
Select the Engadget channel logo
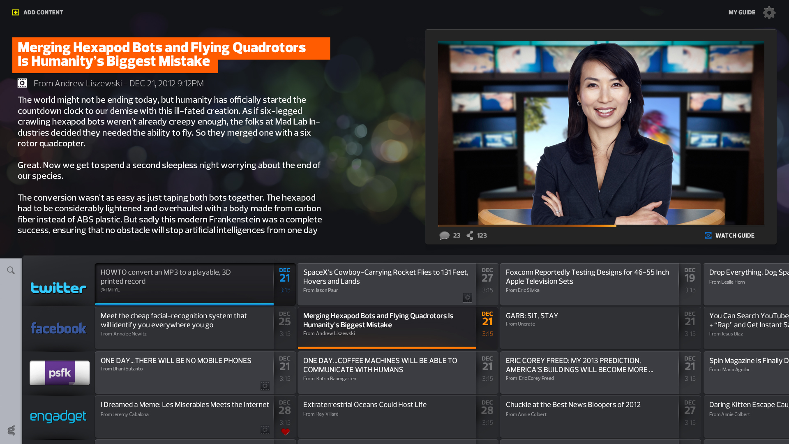[58, 416]
